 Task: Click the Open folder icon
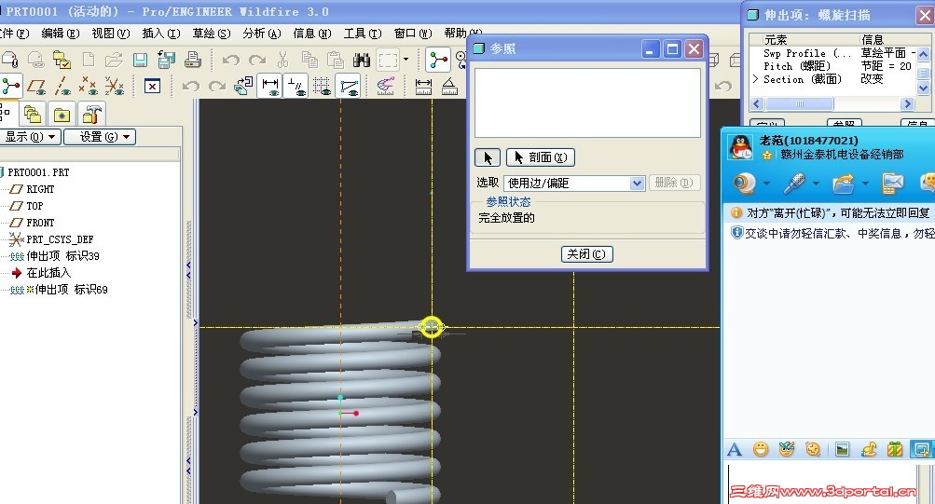tap(114, 60)
